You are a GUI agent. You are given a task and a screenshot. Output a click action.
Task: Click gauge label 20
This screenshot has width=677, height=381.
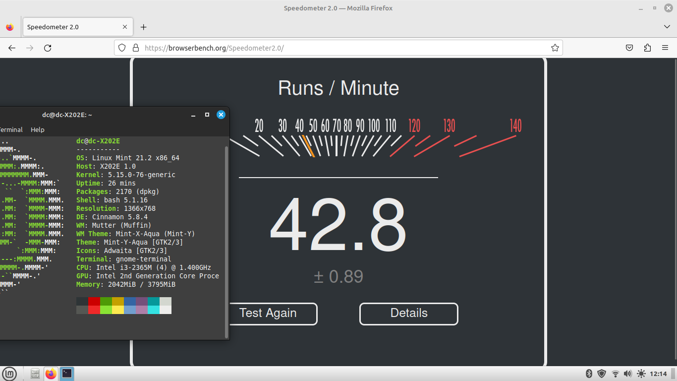259,126
